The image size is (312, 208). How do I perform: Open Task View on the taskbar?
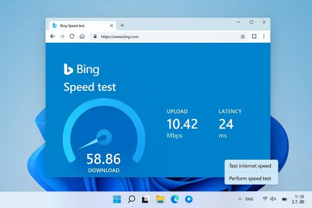tap(146, 199)
